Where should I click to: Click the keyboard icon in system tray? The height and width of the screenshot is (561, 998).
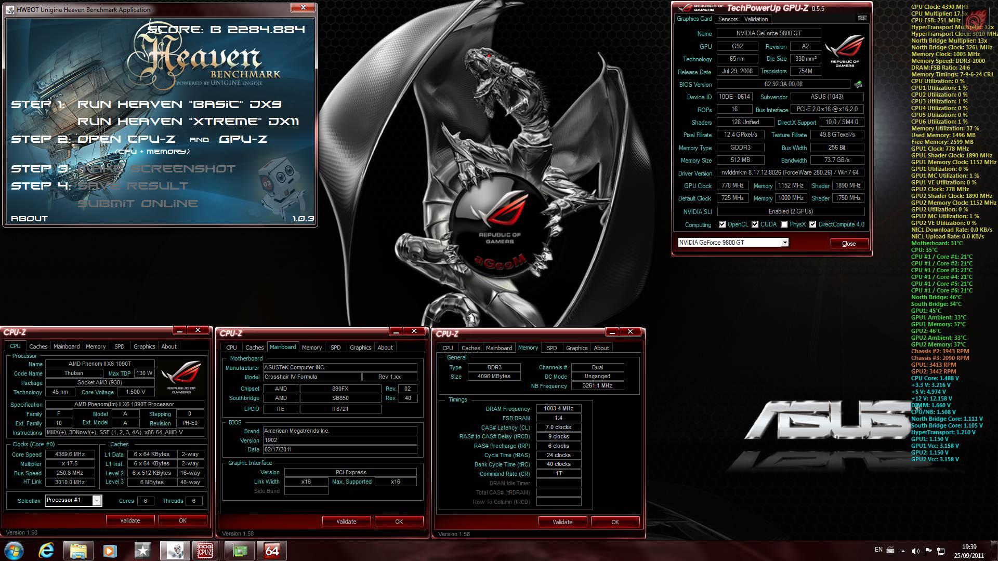tap(890, 550)
